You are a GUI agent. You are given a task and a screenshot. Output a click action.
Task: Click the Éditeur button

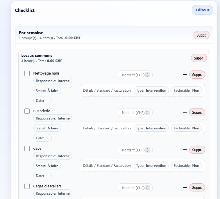click(x=202, y=10)
